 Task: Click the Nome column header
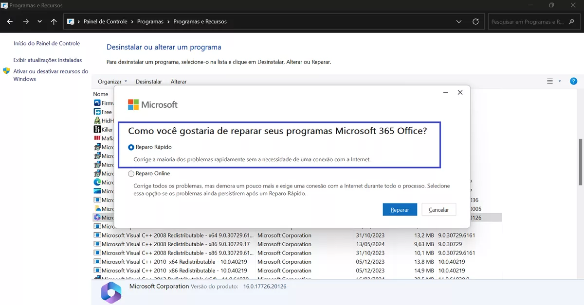coord(100,94)
